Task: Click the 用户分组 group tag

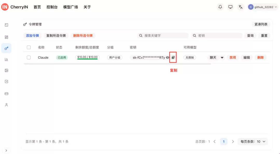Action: coord(115,58)
